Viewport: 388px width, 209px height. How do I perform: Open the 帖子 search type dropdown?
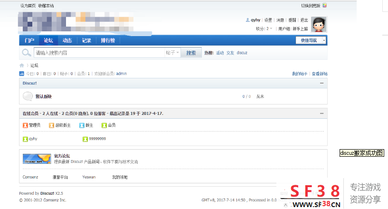point(172,53)
